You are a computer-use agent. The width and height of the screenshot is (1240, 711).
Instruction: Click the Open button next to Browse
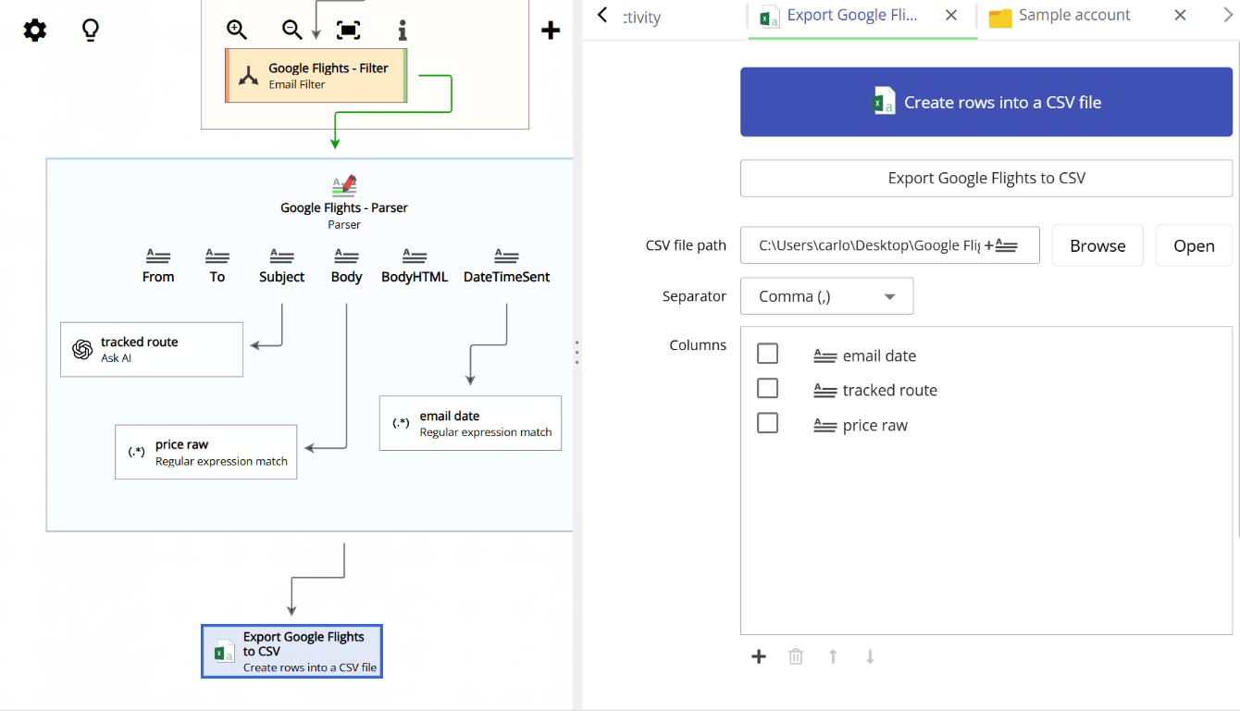point(1194,244)
